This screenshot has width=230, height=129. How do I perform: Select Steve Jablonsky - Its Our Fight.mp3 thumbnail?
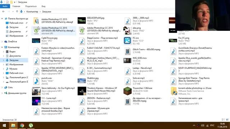coord(36,91)
